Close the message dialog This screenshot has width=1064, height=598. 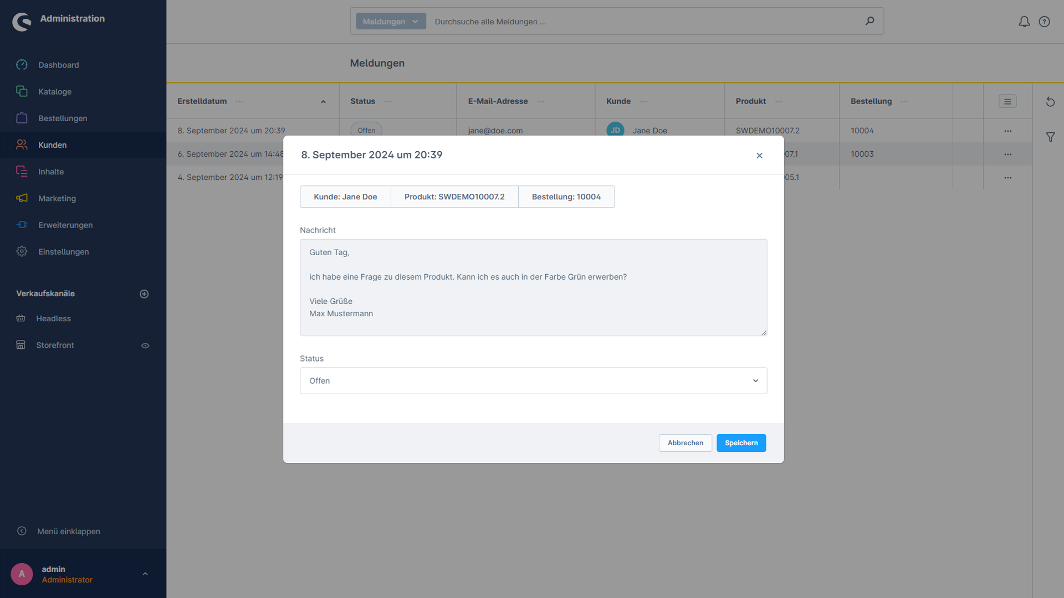[x=759, y=156]
